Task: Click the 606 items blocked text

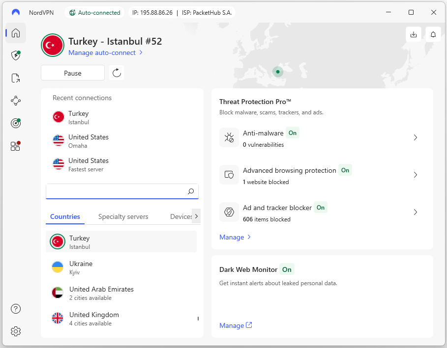Action: pyautogui.click(x=267, y=219)
